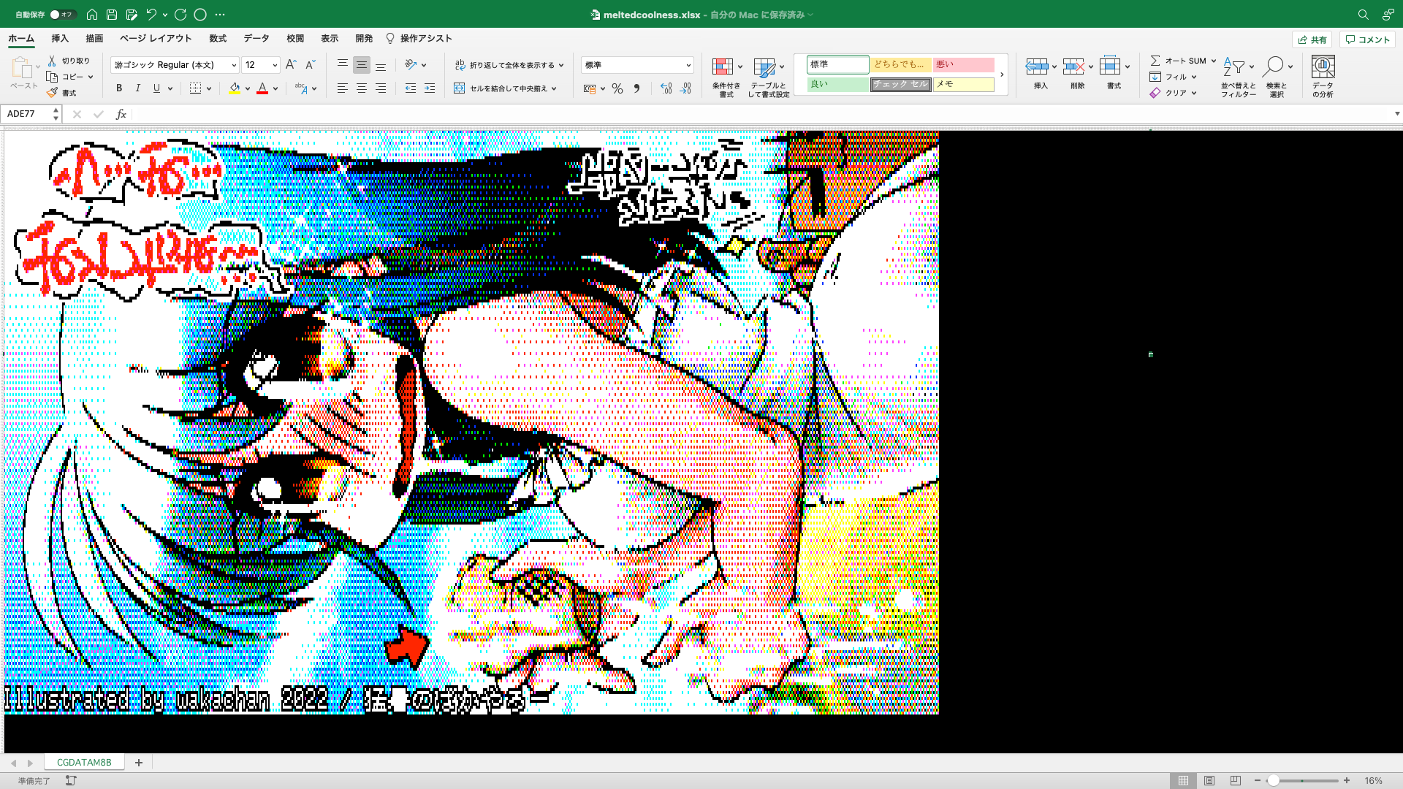
Task: Click the Share button
Action: pos(1312,39)
